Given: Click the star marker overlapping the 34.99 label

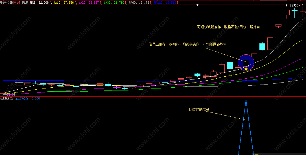Looking at the screenshot, I should (x=295, y=5).
